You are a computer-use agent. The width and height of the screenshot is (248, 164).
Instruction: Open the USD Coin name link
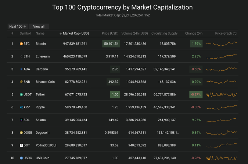coord(43,158)
